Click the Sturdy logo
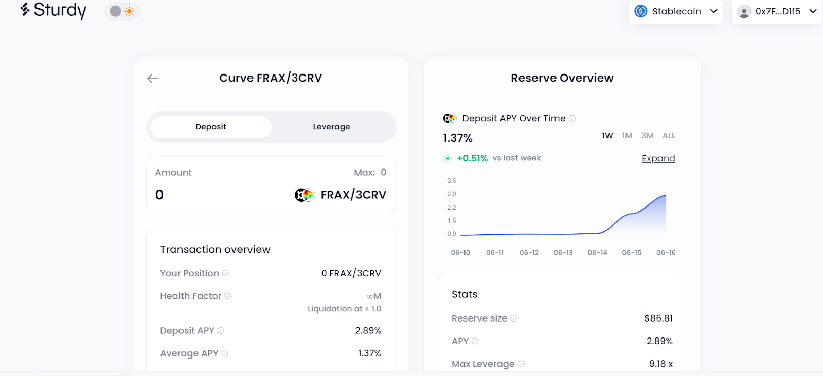Screen dimensions: 823x376 click(x=53, y=10)
